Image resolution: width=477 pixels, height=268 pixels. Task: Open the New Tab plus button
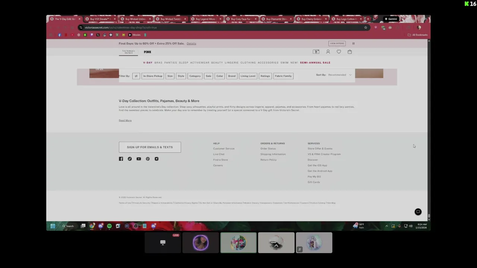click(x=368, y=19)
